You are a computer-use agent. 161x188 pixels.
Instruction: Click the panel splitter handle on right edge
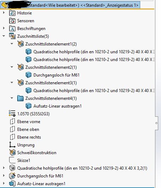coord(156,123)
